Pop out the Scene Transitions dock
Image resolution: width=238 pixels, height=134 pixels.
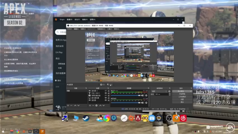point(170,88)
